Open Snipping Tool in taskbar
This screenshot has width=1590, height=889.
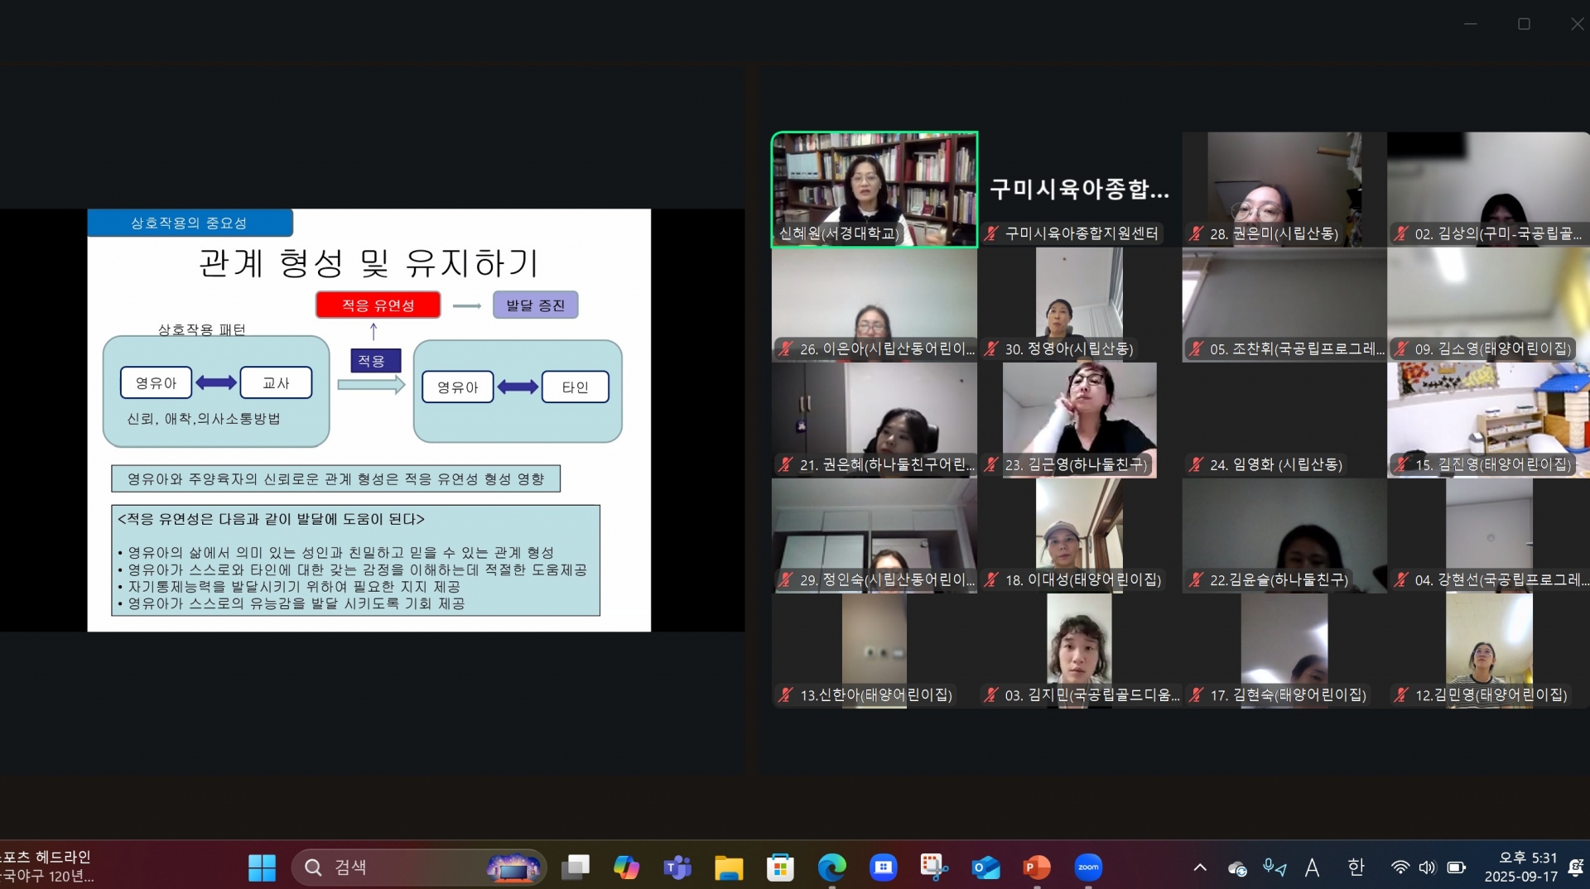934,867
